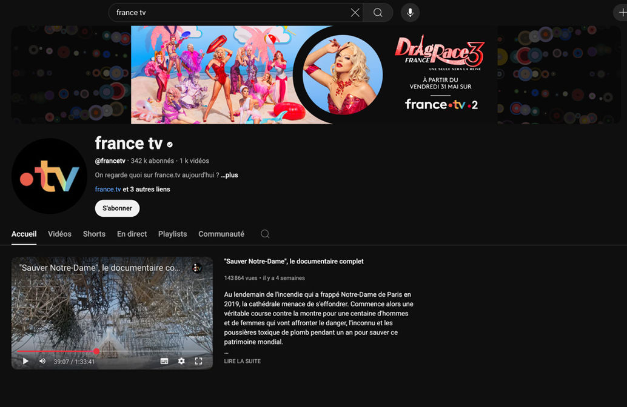Screen dimensions: 627x407
Task: Expand description with LIRE LA SUITE
Action: click(243, 361)
